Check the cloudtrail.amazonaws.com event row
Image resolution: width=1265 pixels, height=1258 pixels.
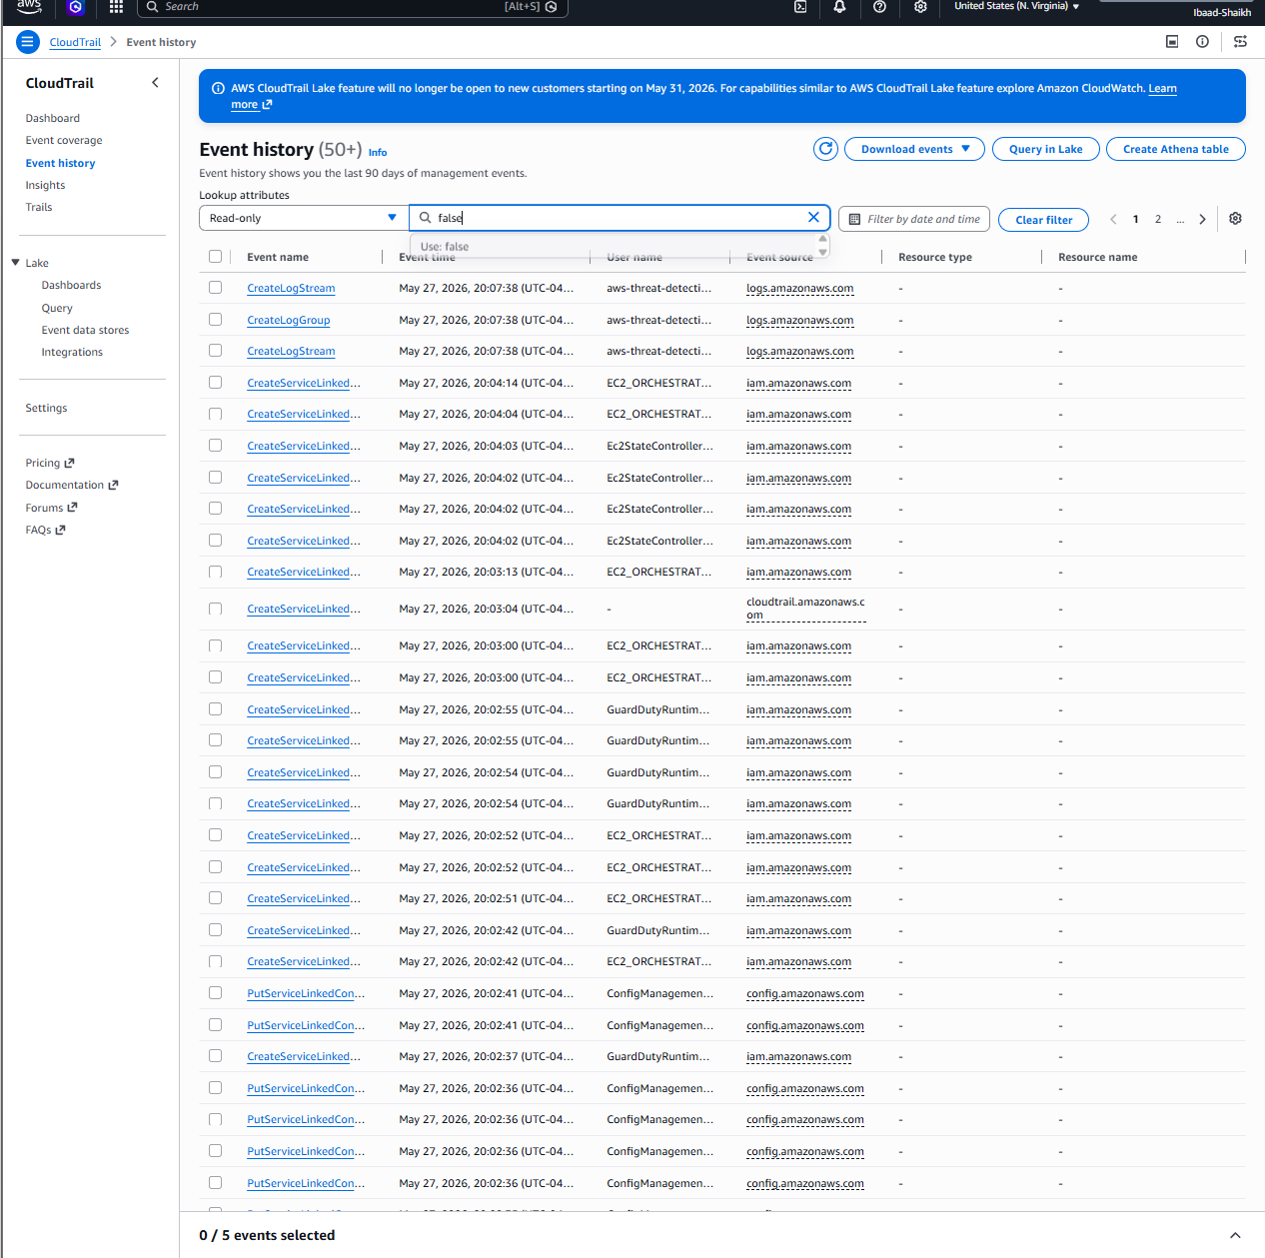coord(215,609)
